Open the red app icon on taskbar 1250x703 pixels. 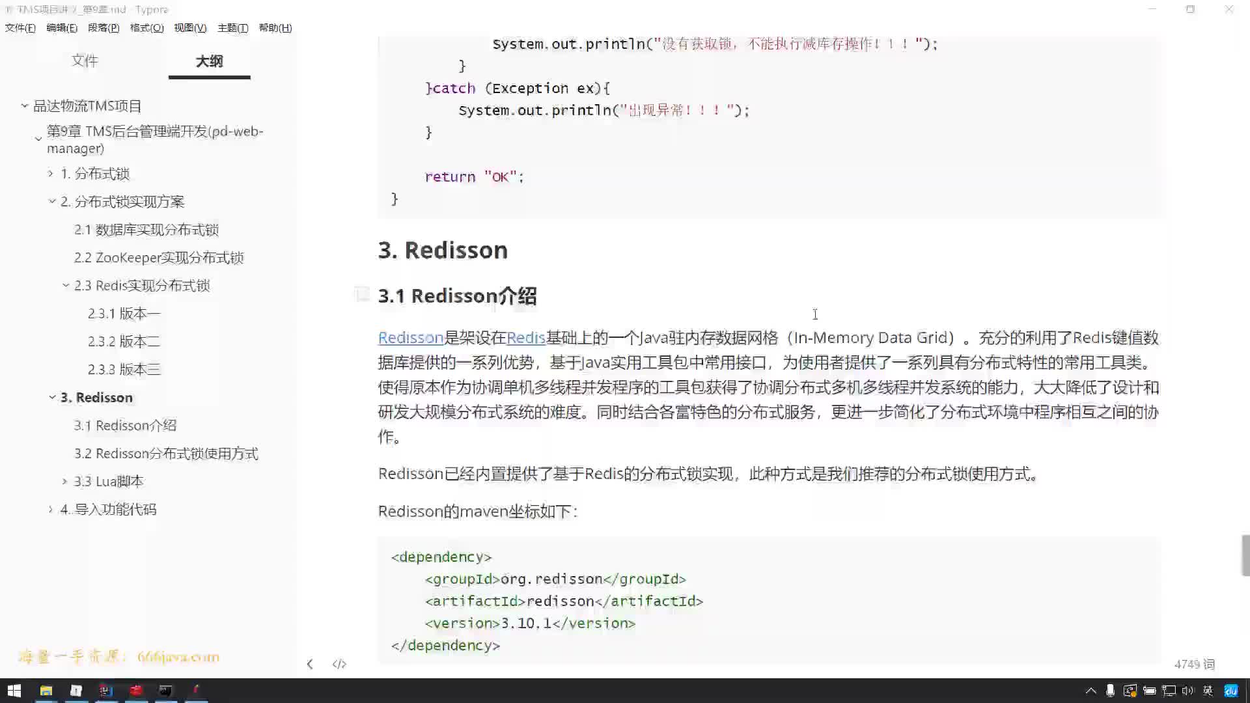point(136,691)
